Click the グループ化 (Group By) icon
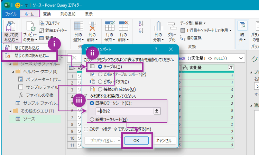Screen dimensions: 259x158 pyautogui.click(x=172, y=26)
